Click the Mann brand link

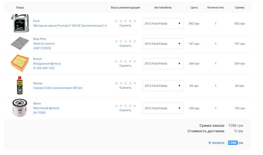37,103
